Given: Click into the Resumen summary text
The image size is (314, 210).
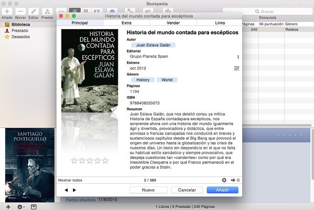Looking at the screenshot, I should coord(183,140).
